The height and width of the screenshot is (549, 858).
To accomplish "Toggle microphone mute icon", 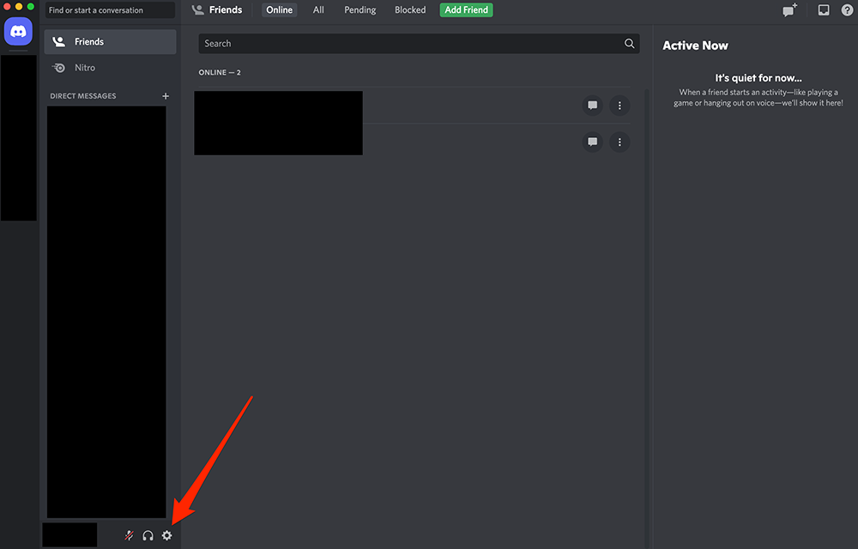I will coord(129,535).
